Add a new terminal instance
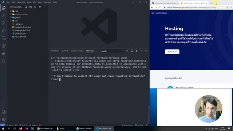This screenshot has height=131, width=233. point(127,51)
